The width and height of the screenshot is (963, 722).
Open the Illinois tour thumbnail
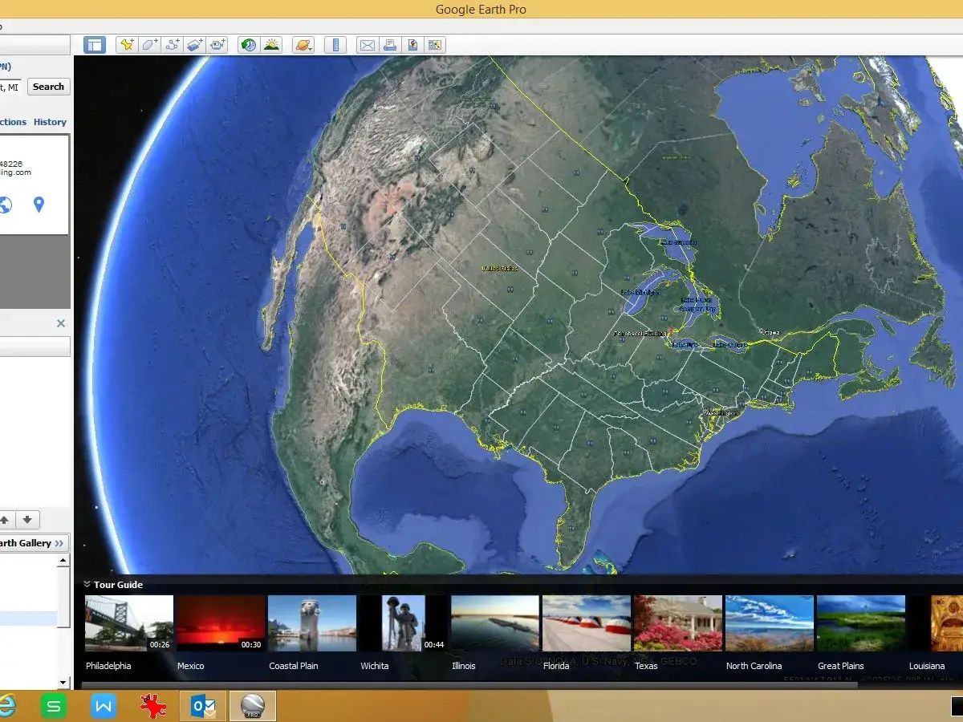point(495,623)
